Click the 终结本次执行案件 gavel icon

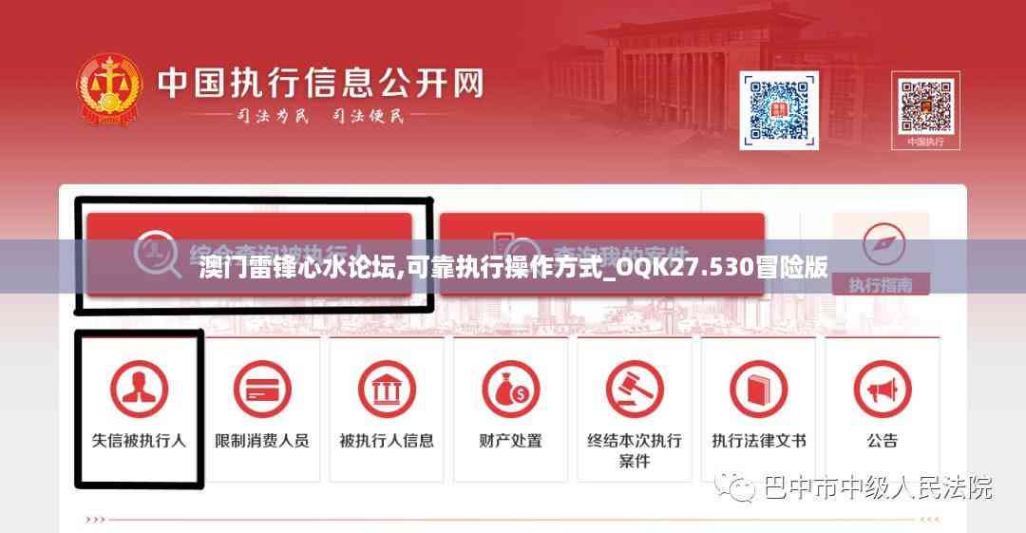634,390
